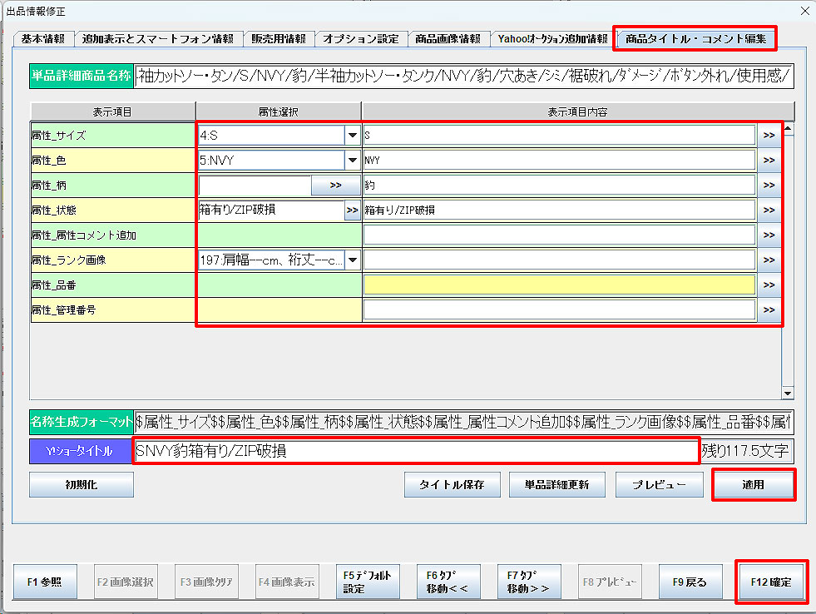This screenshot has height=614, width=816.
Task: Click small >> beside 箱有り/ZIP破損 attribute selection
Action: (x=352, y=210)
